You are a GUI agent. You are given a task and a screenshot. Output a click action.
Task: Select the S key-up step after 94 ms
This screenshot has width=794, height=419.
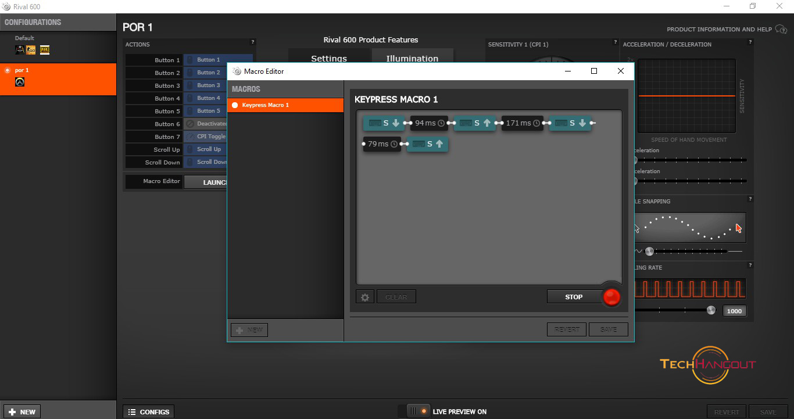475,123
